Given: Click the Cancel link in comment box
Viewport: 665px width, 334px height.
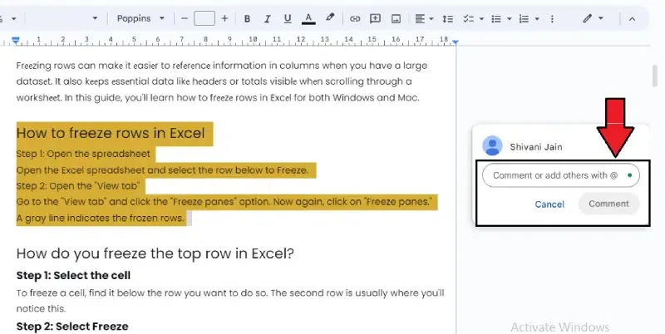Looking at the screenshot, I should (549, 204).
